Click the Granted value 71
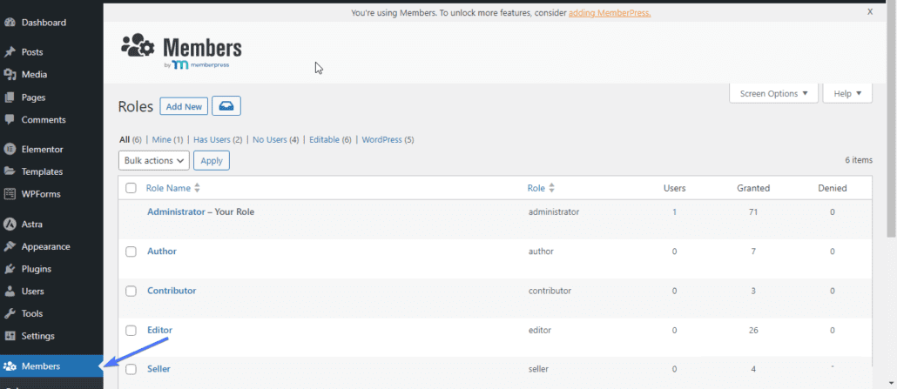This screenshot has width=897, height=389. tap(753, 211)
